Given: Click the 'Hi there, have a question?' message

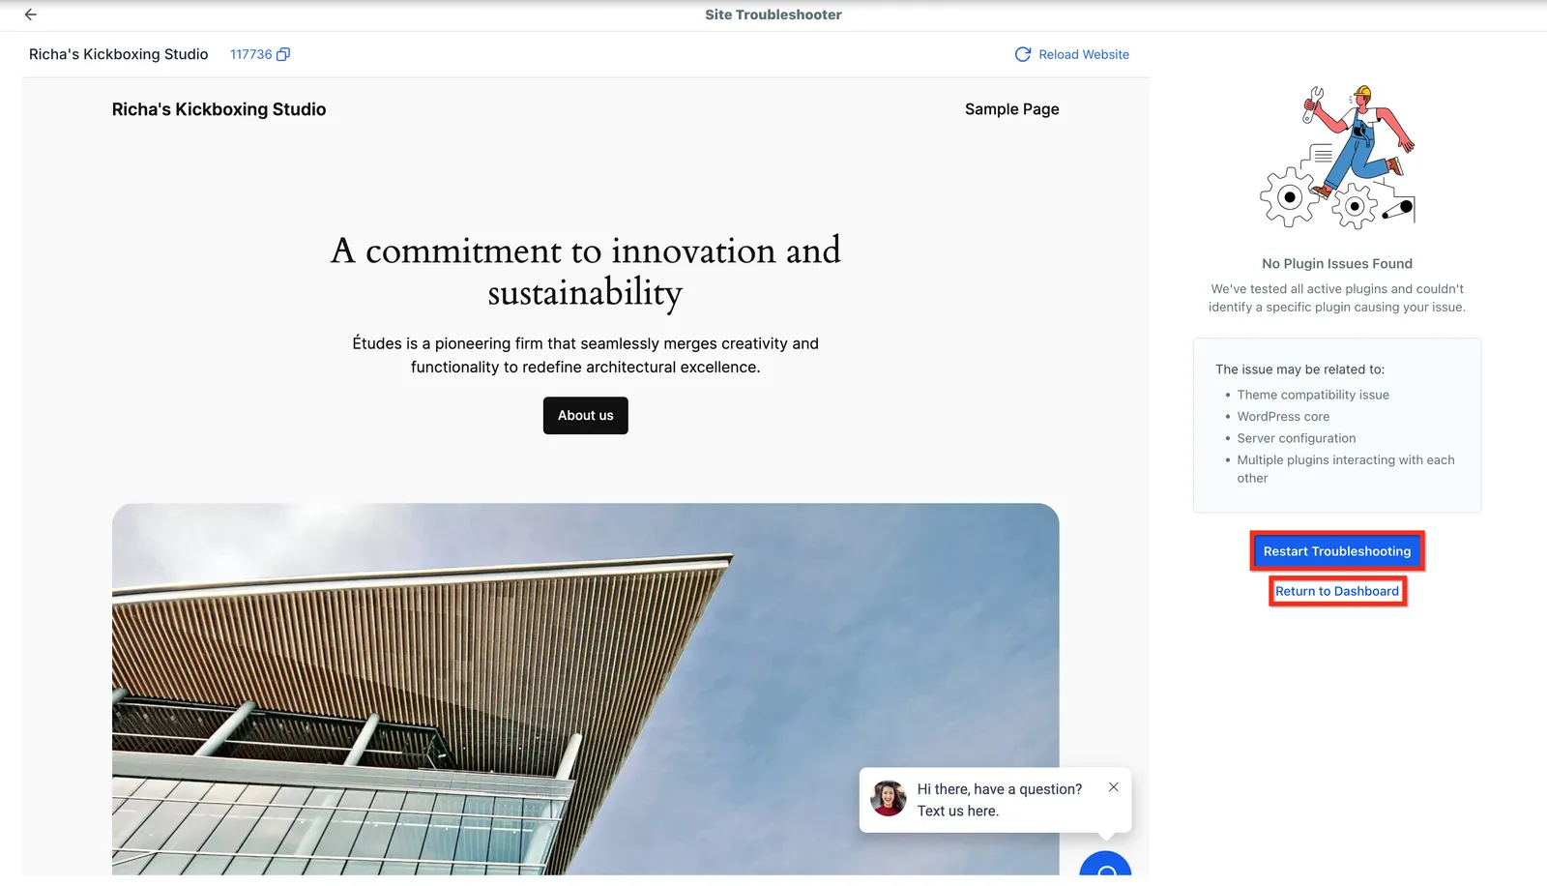Looking at the screenshot, I should click(x=1000, y=789).
